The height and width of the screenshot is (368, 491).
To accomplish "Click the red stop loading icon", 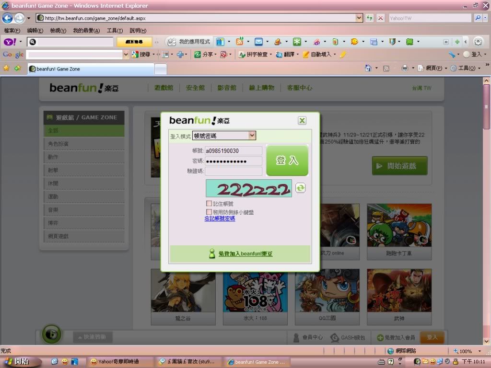I will [380, 18].
